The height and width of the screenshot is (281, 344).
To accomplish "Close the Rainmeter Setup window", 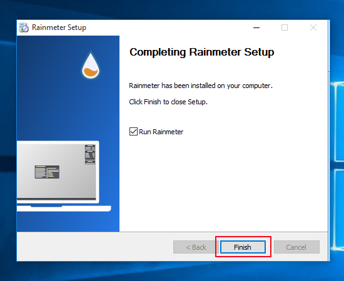I will coord(313,27).
